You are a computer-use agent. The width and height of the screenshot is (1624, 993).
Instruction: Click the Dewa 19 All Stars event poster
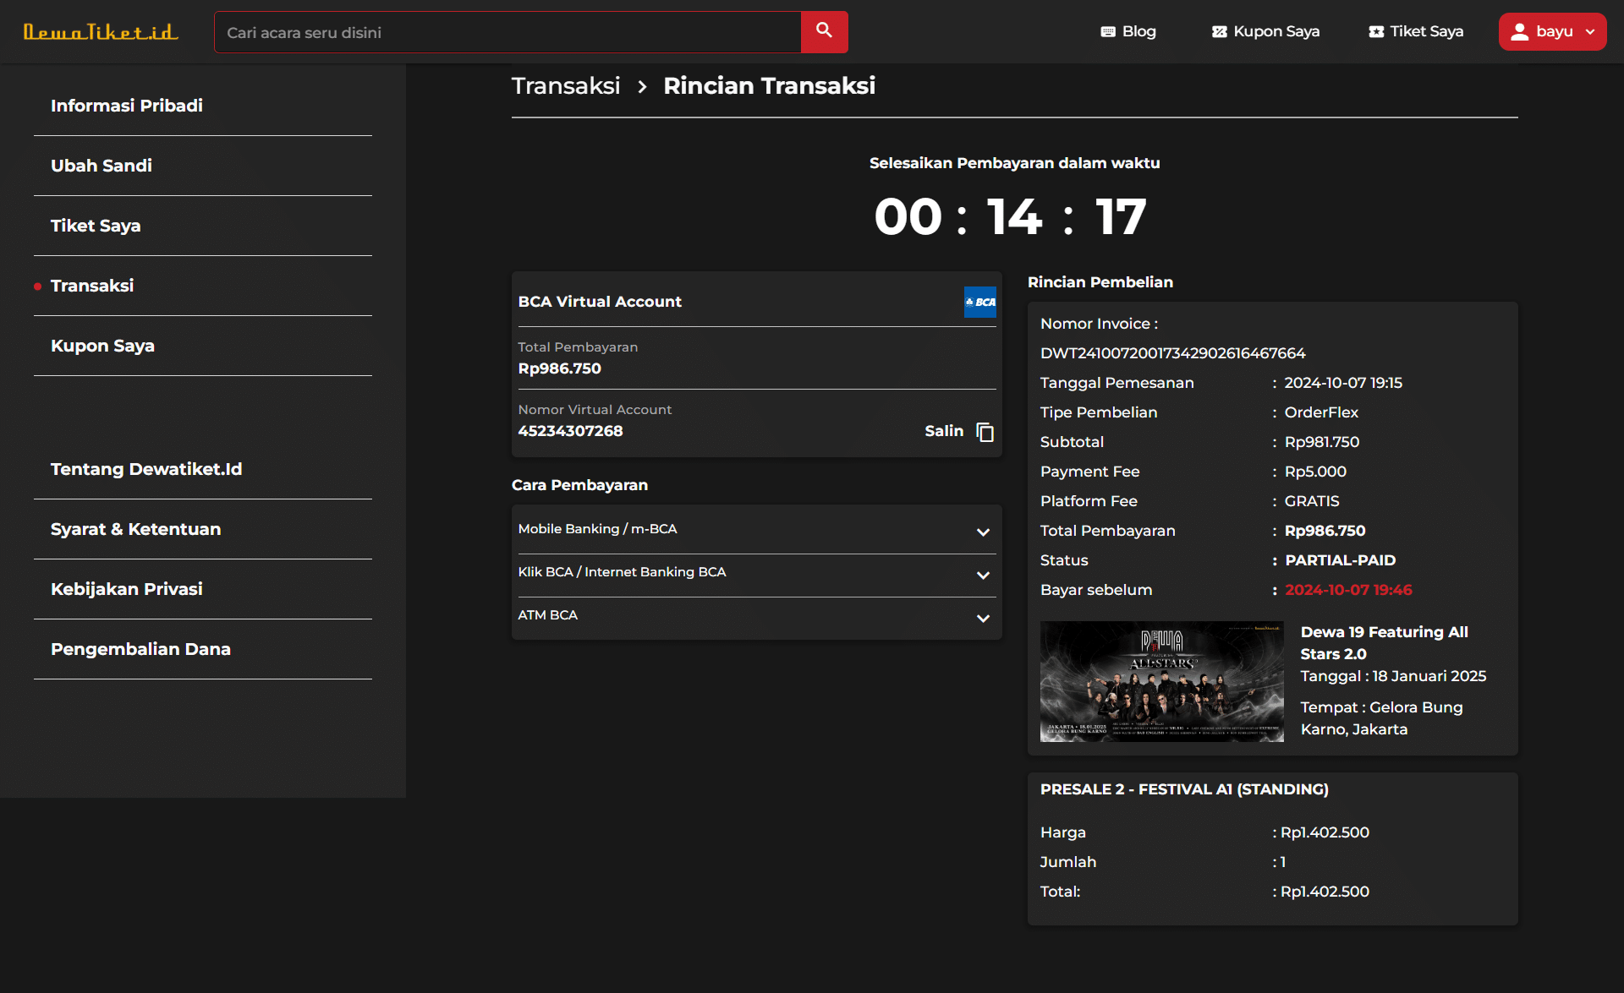(1161, 681)
